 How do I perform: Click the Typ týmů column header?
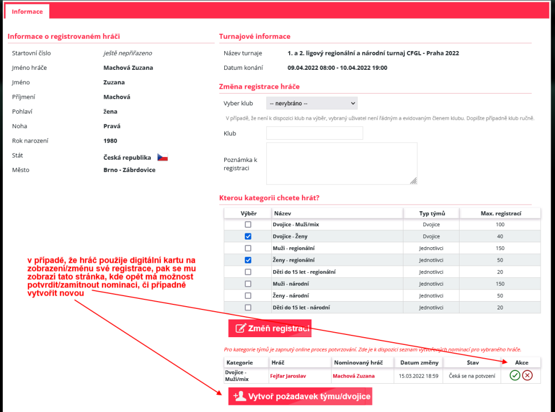(432, 213)
